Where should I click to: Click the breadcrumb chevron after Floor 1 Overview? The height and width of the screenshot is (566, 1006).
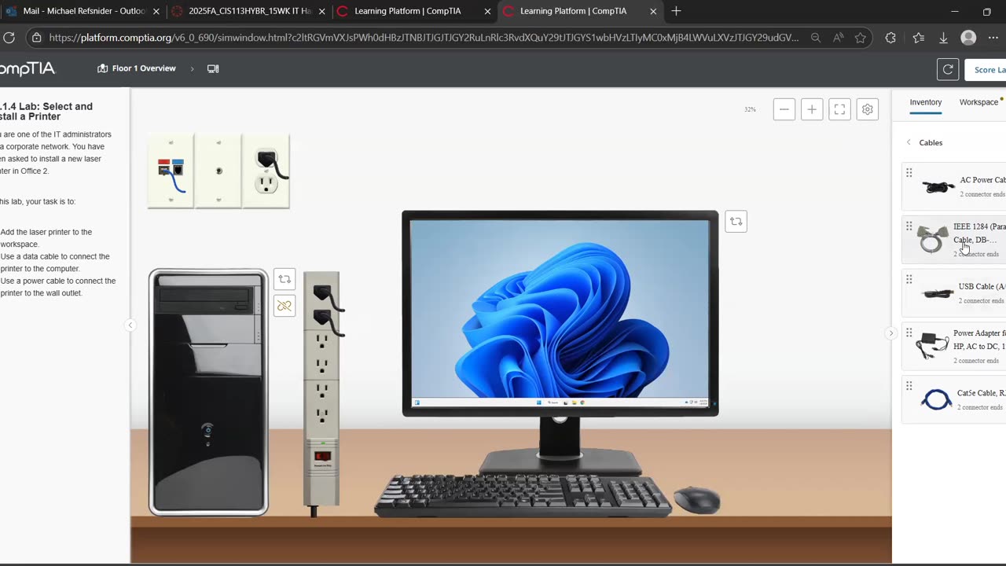click(192, 68)
